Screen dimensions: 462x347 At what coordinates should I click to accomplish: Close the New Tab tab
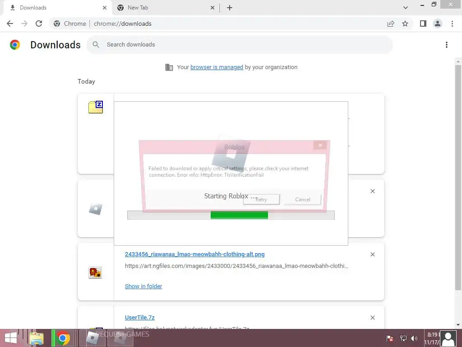[213, 8]
